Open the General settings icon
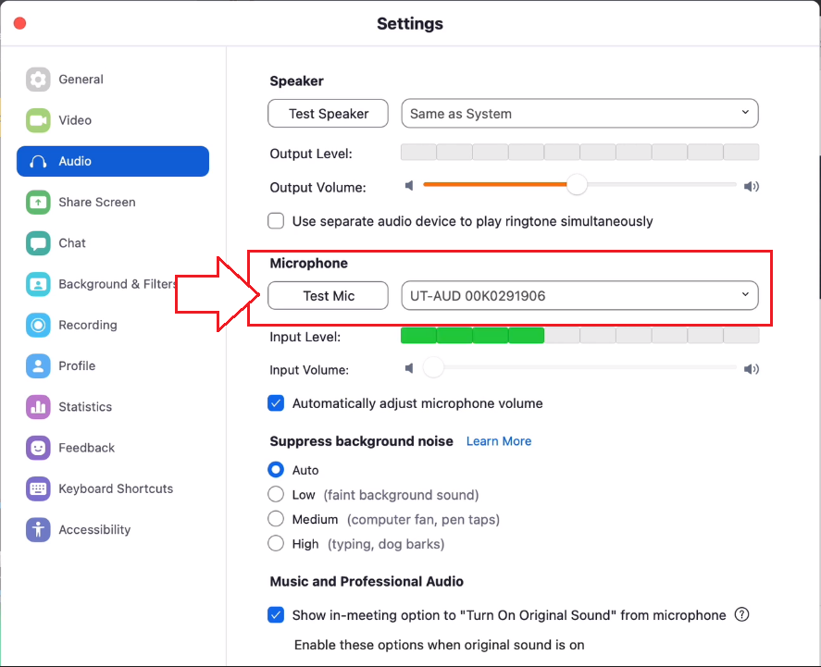 [x=38, y=79]
